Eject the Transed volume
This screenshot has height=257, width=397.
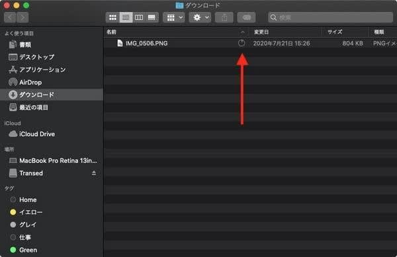(x=94, y=173)
